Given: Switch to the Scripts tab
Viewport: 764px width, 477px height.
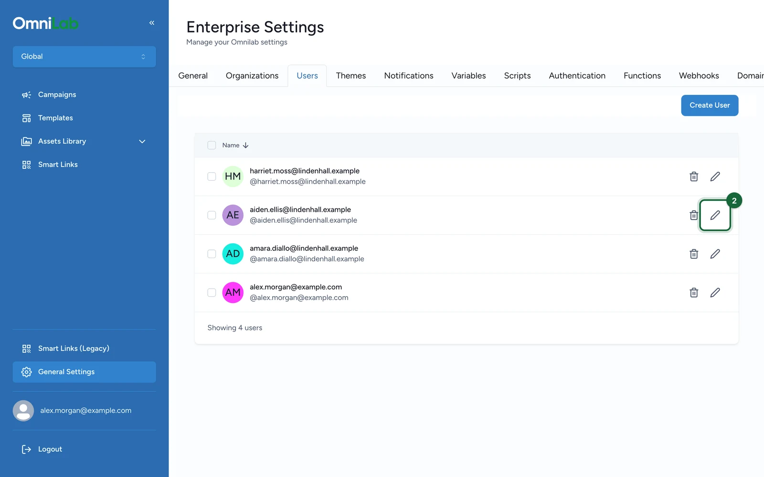Looking at the screenshot, I should [x=518, y=76].
